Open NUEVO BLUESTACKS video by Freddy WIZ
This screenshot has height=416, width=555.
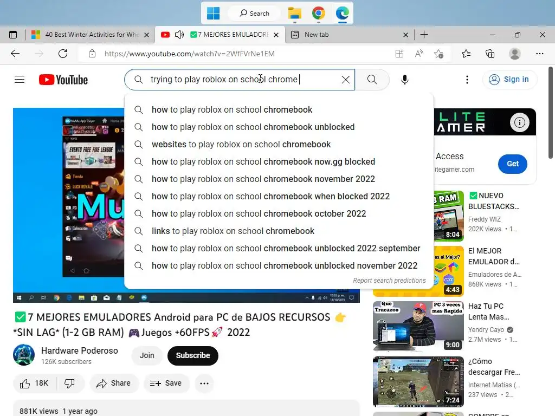(x=494, y=201)
